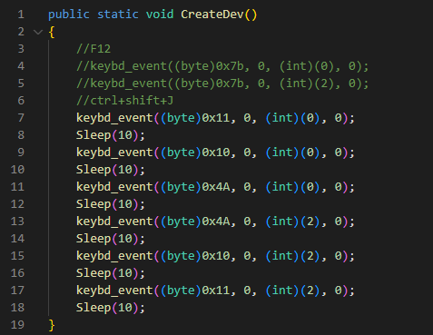Click Sleep(10) on line 8

click(111, 135)
